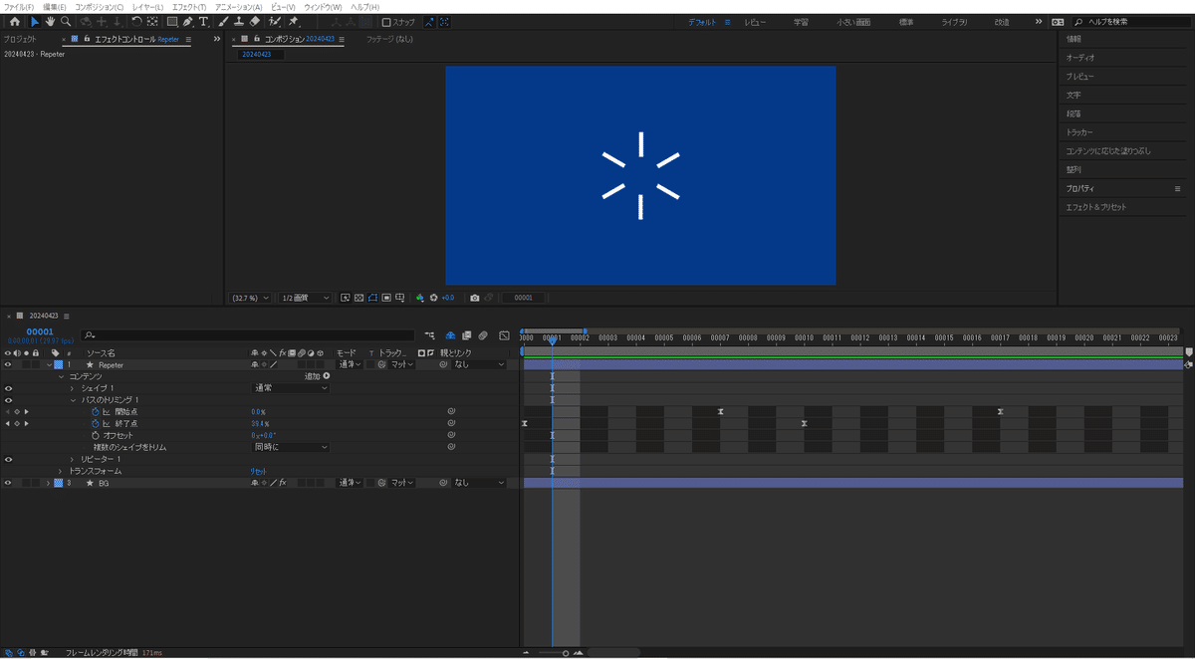The width and height of the screenshot is (1195, 659).
Task: Click the motion blur icon in timeline header
Action: pos(482,335)
